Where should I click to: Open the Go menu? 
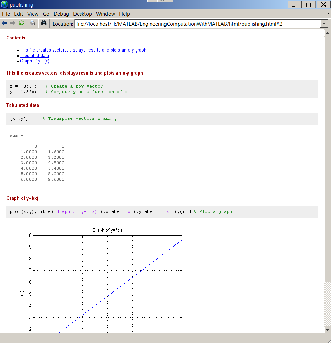46,14
